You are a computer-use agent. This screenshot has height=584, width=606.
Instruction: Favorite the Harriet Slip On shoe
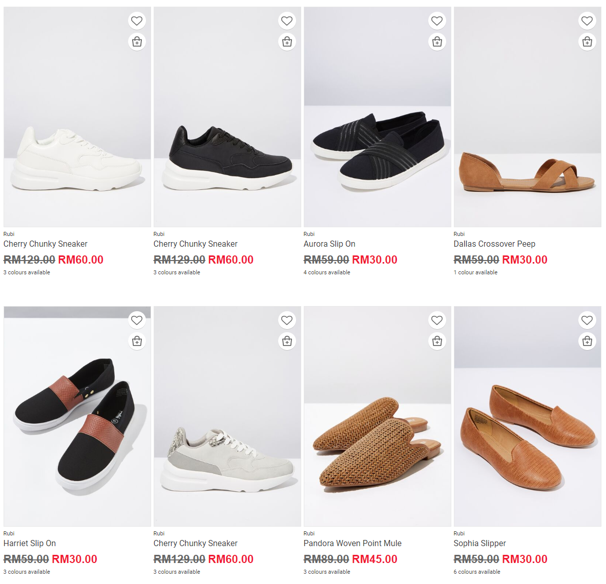click(137, 320)
